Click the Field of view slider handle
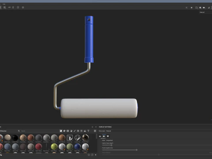 click(x=111, y=145)
